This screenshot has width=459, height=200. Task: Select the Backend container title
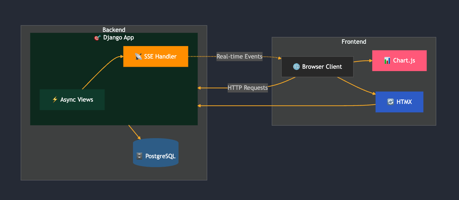pos(114,30)
